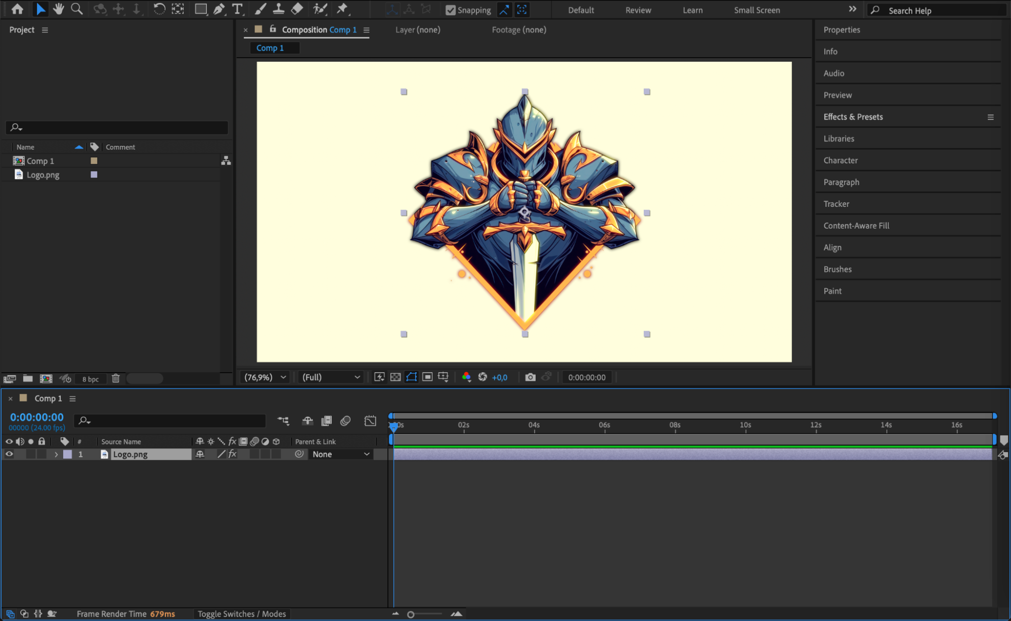This screenshot has width=1011, height=621.
Task: Click Toggle Switches / Modes button
Action: pos(242,614)
